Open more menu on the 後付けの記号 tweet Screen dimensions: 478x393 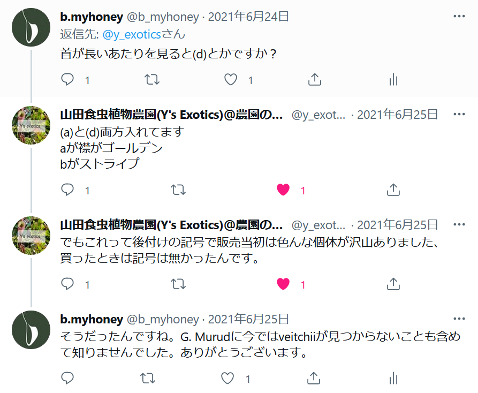click(459, 225)
